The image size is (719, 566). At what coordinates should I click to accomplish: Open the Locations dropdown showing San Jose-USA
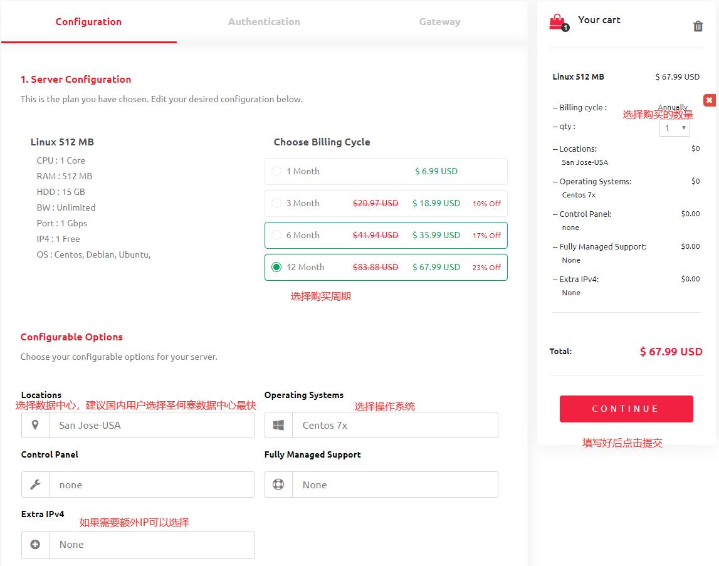coord(138,425)
